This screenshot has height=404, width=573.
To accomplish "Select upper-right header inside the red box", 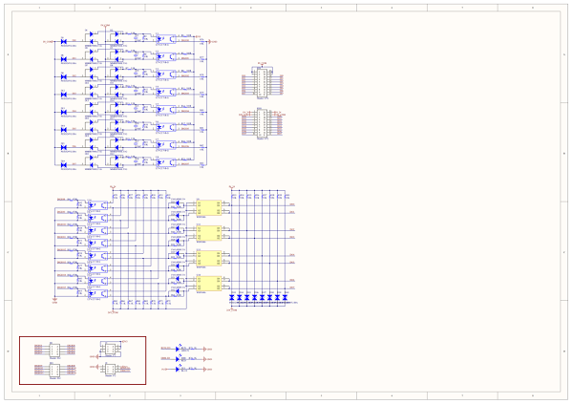I will point(111,348).
